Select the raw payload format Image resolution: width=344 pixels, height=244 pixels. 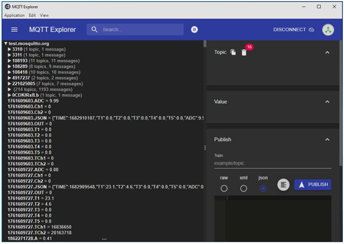click(224, 188)
